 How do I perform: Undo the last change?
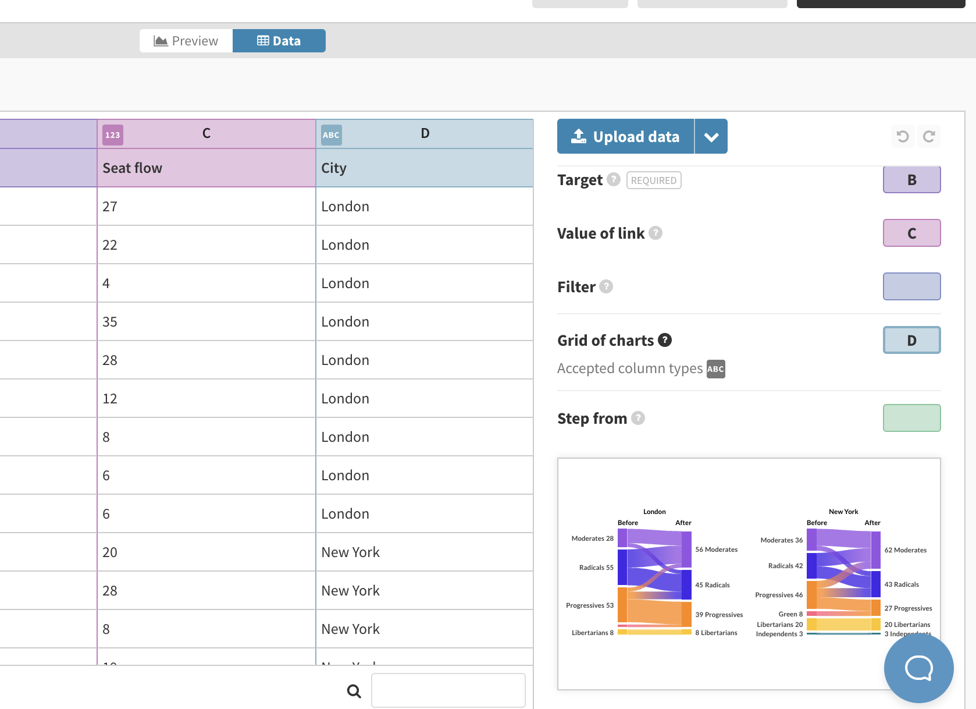point(902,136)
